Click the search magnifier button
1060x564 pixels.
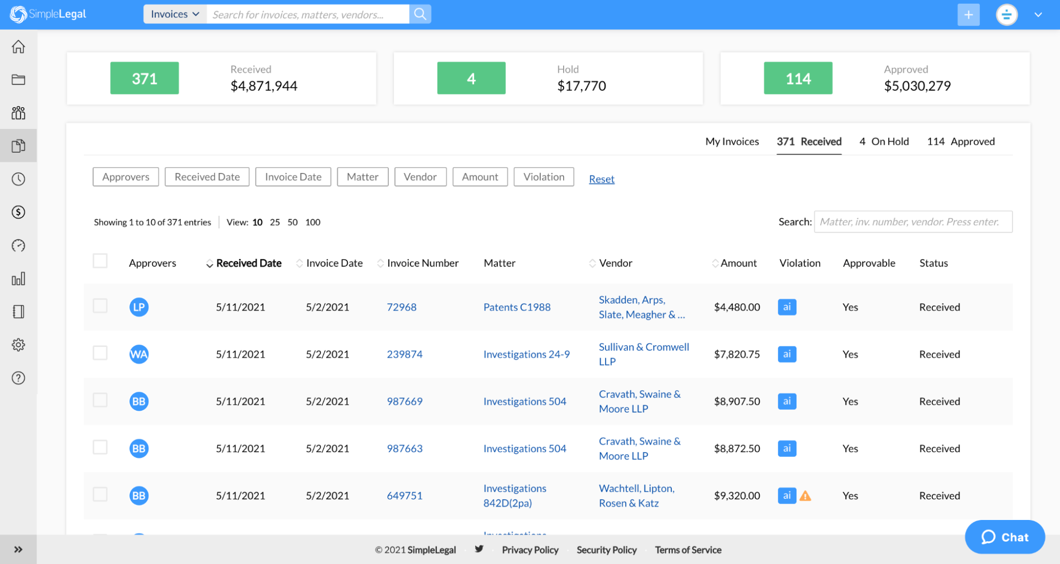[420, 14]
